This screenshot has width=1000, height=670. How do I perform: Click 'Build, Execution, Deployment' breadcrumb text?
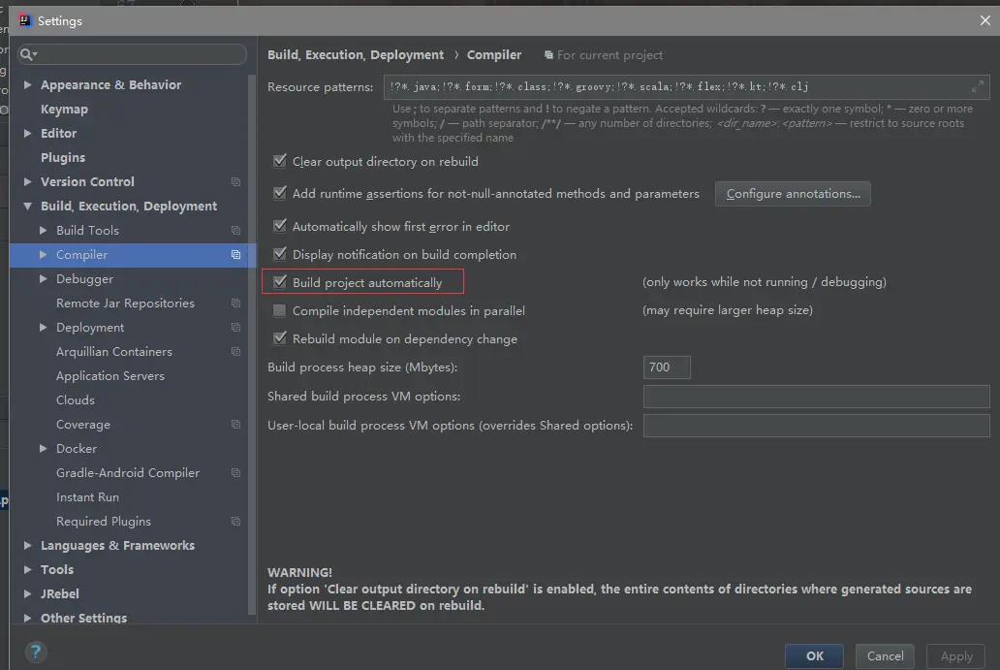pos(356,55)
